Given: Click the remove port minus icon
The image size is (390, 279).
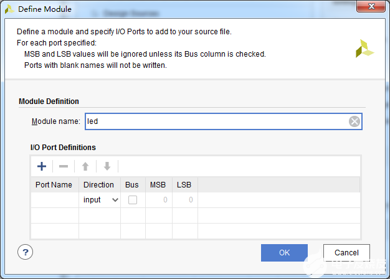Looking at the screenshot, I should click(64, 166).
